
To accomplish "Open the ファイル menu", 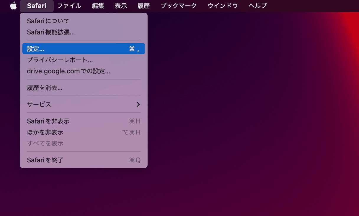I will pos(69,6).
